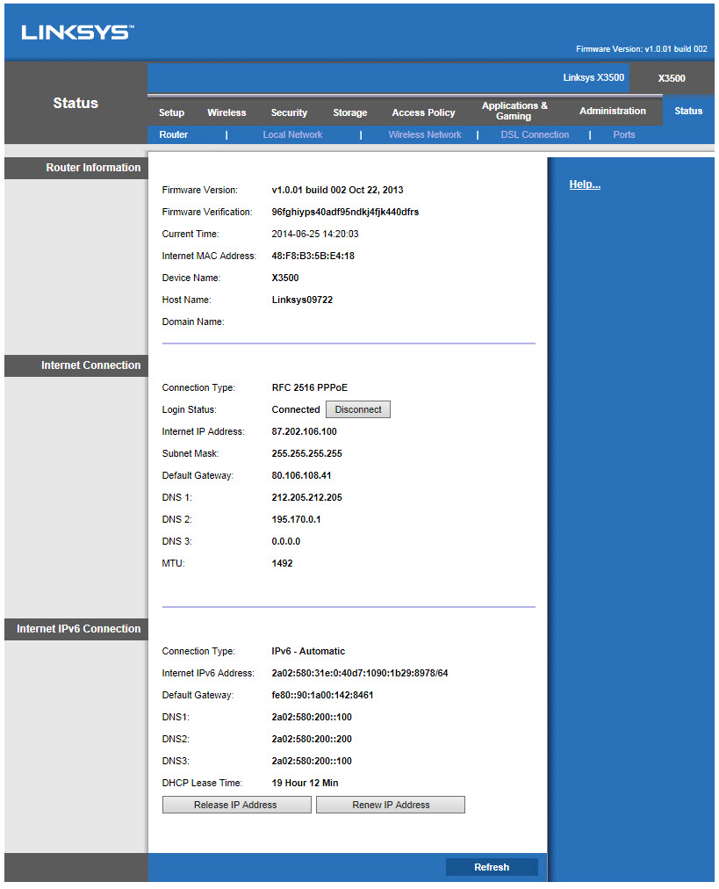
Task: Click MTU value 1492
Action: [282, 564]
